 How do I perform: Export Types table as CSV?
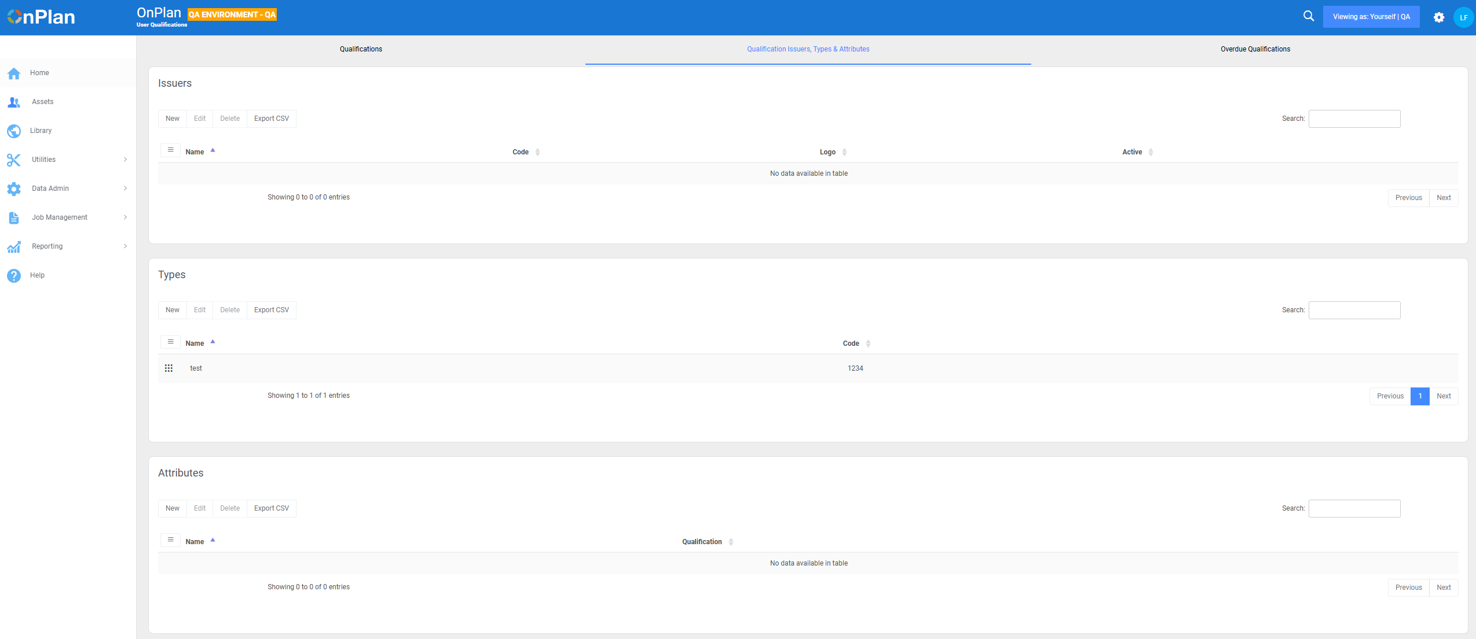coord(271,310)
